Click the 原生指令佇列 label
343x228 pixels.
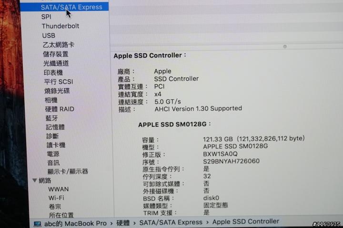(x=163, y=169)
